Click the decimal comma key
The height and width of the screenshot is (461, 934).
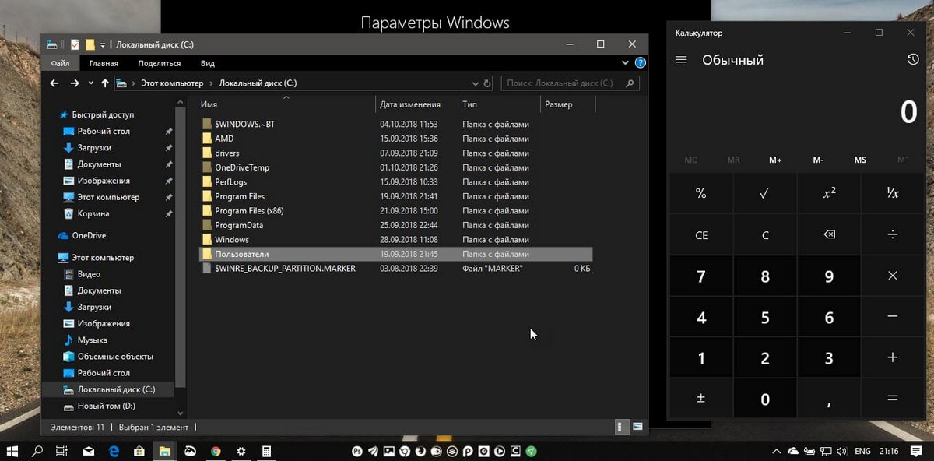click(829, 399)
